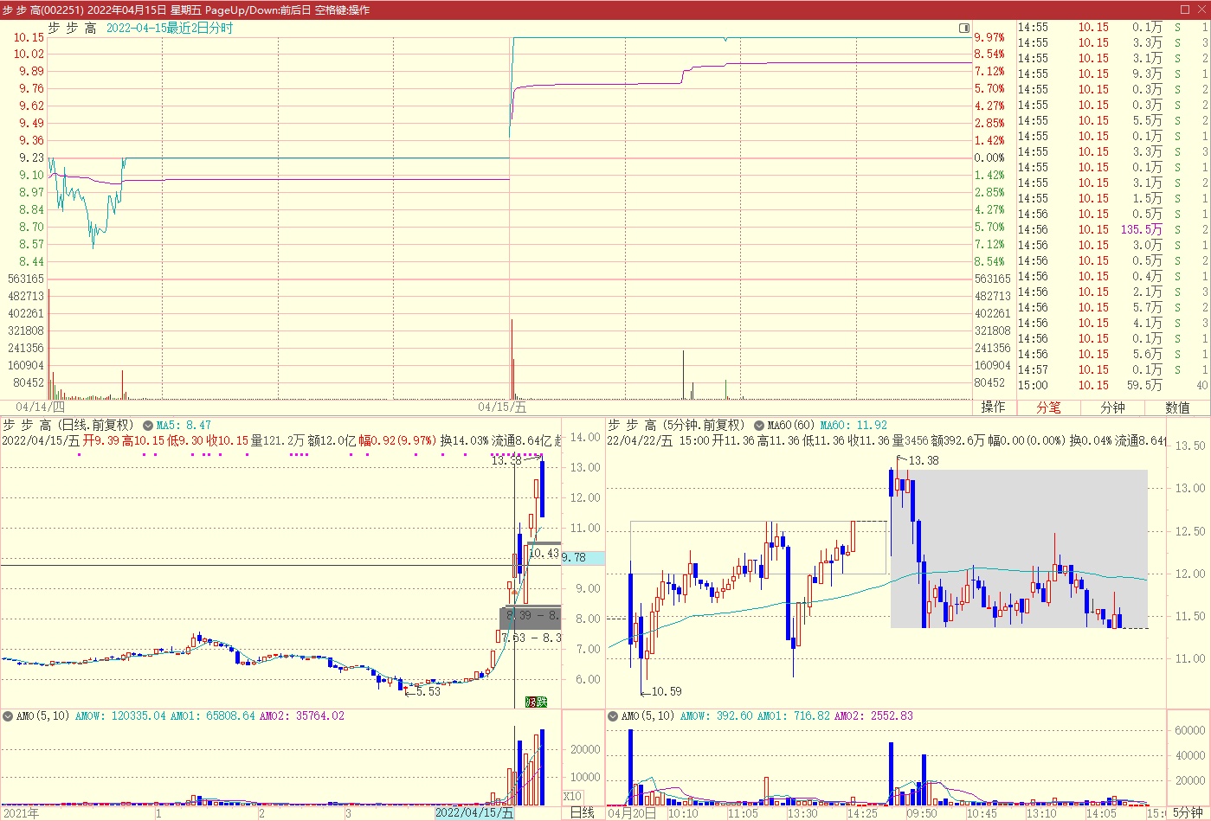Click the gray shaded range on 5-minute chart
1211x821 pixels.
pos(1020,548)
